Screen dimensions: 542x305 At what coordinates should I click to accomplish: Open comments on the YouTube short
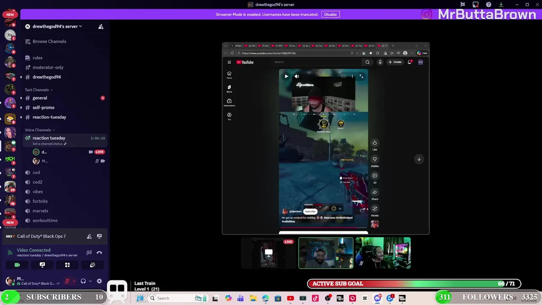(x=375, y=175)
